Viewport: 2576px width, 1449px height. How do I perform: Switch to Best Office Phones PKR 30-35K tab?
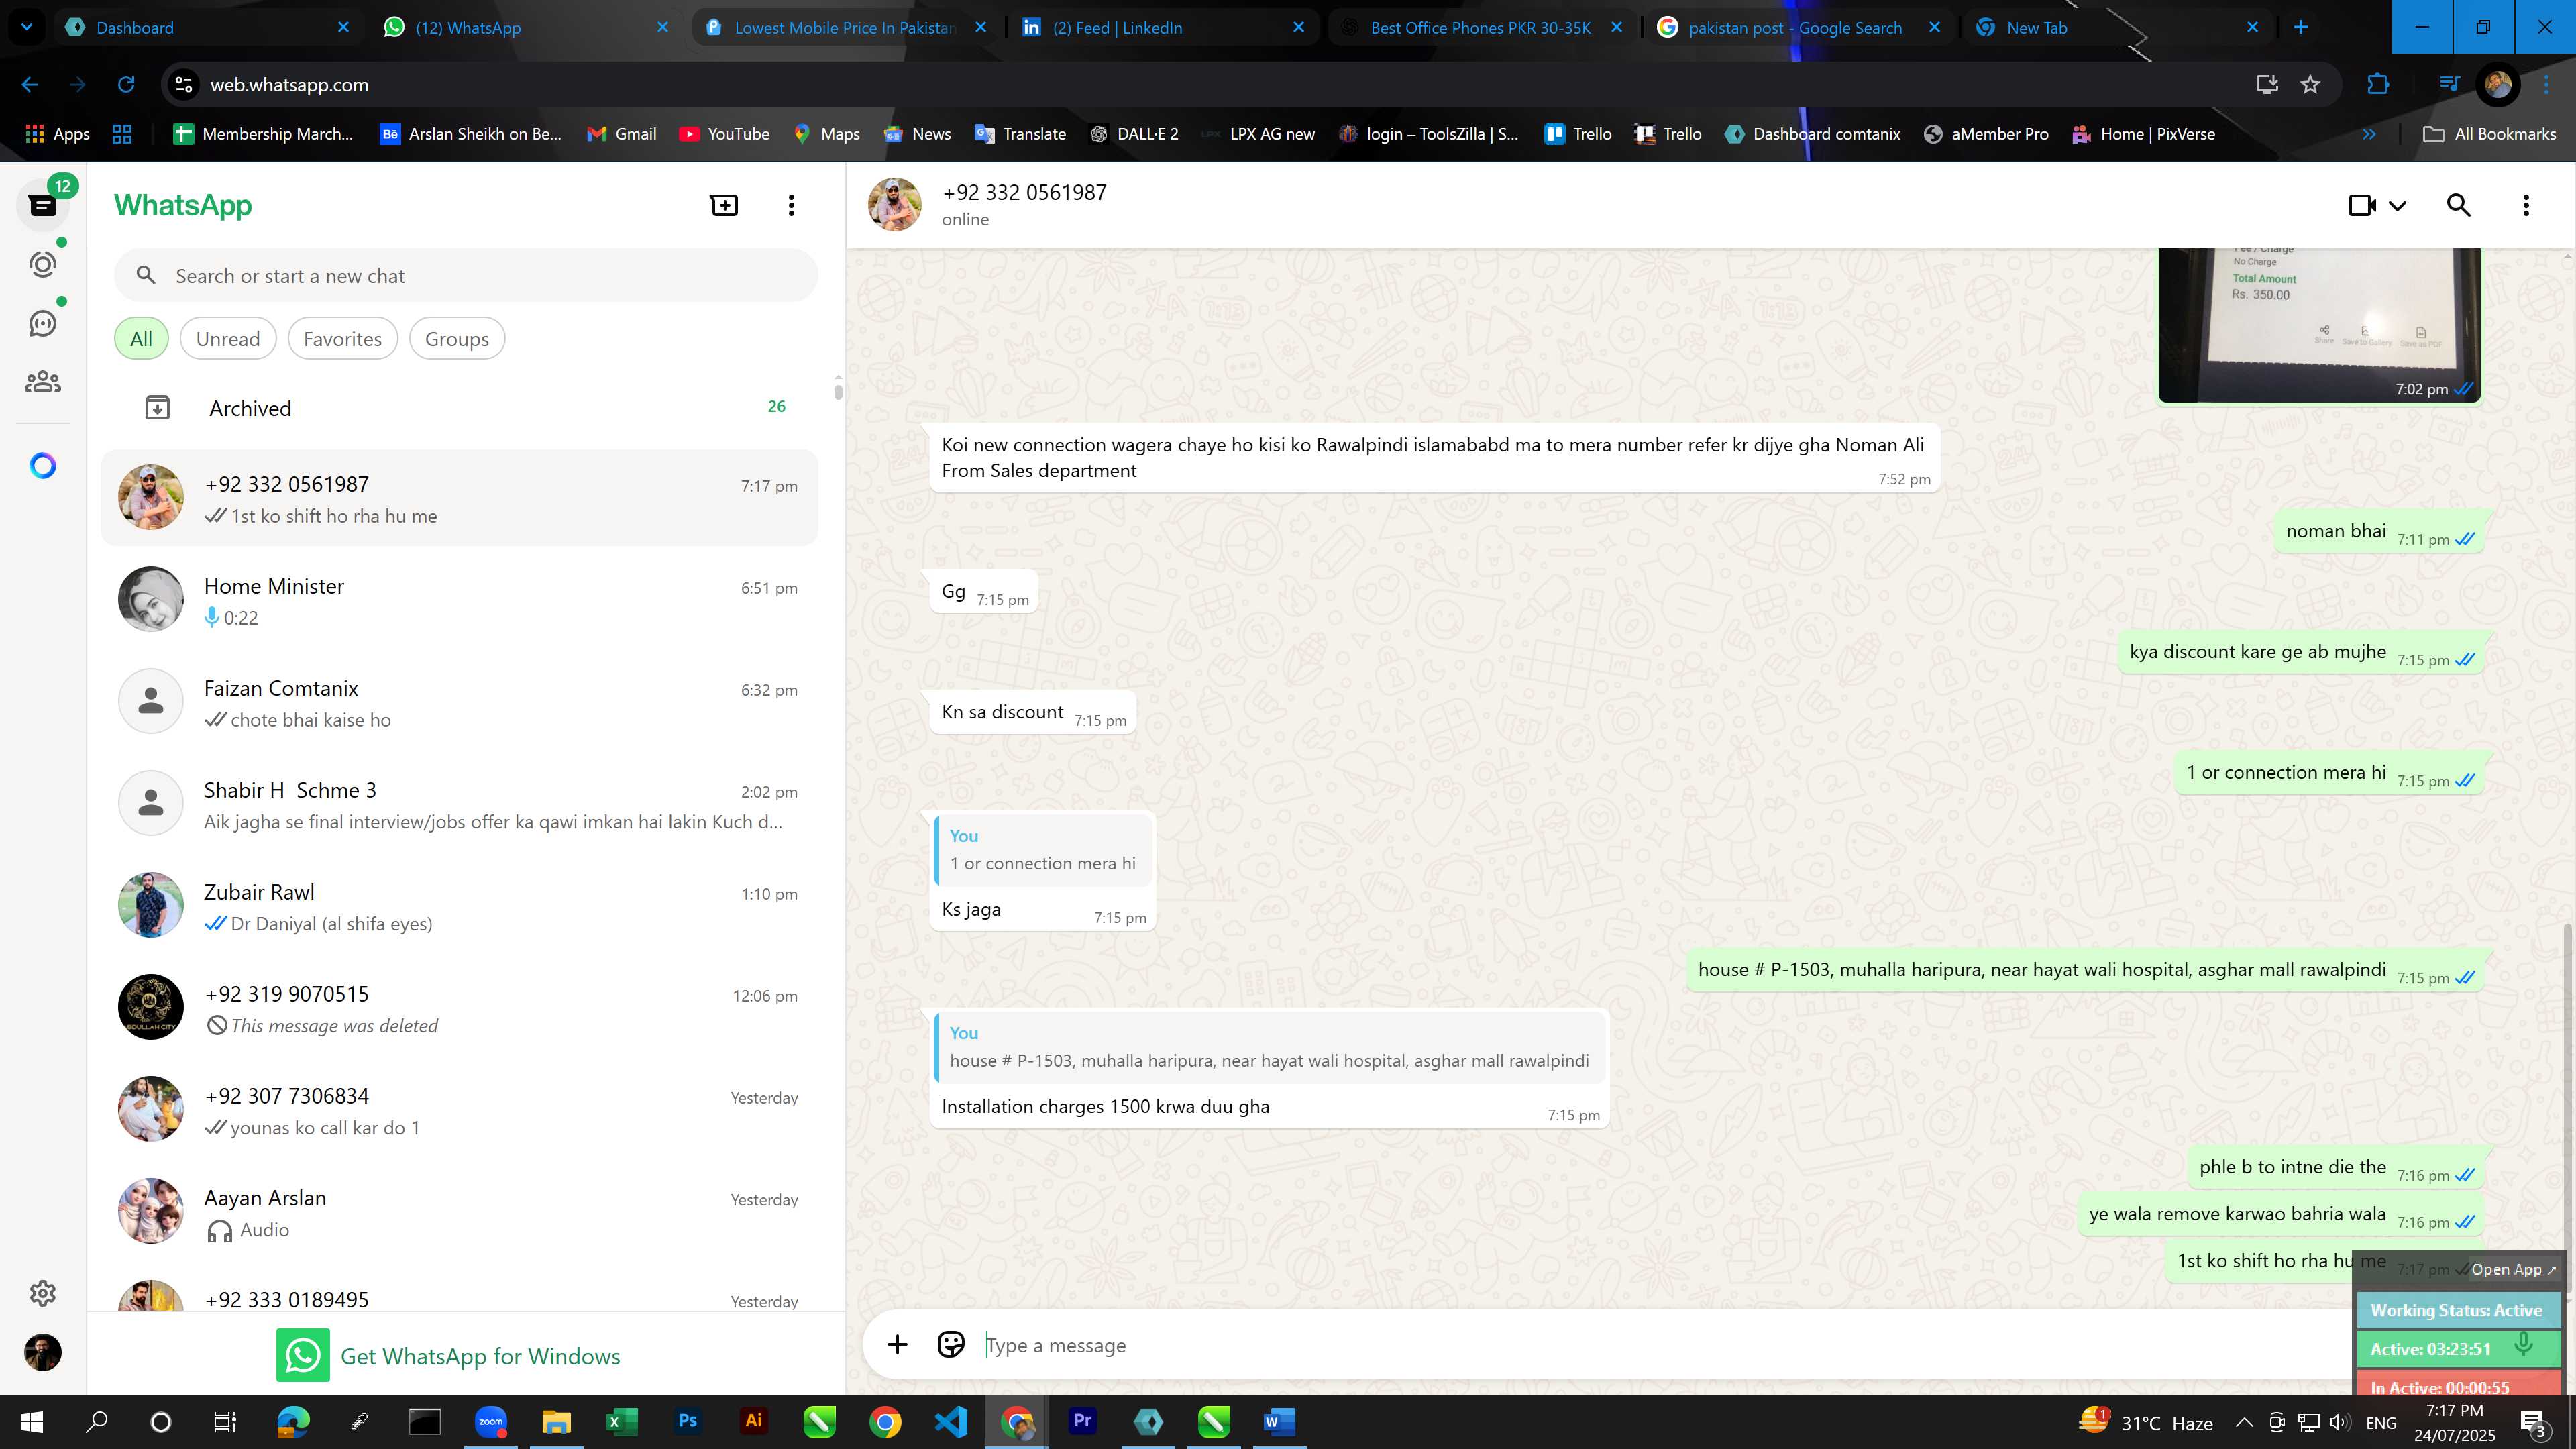tap(1482, 27)
